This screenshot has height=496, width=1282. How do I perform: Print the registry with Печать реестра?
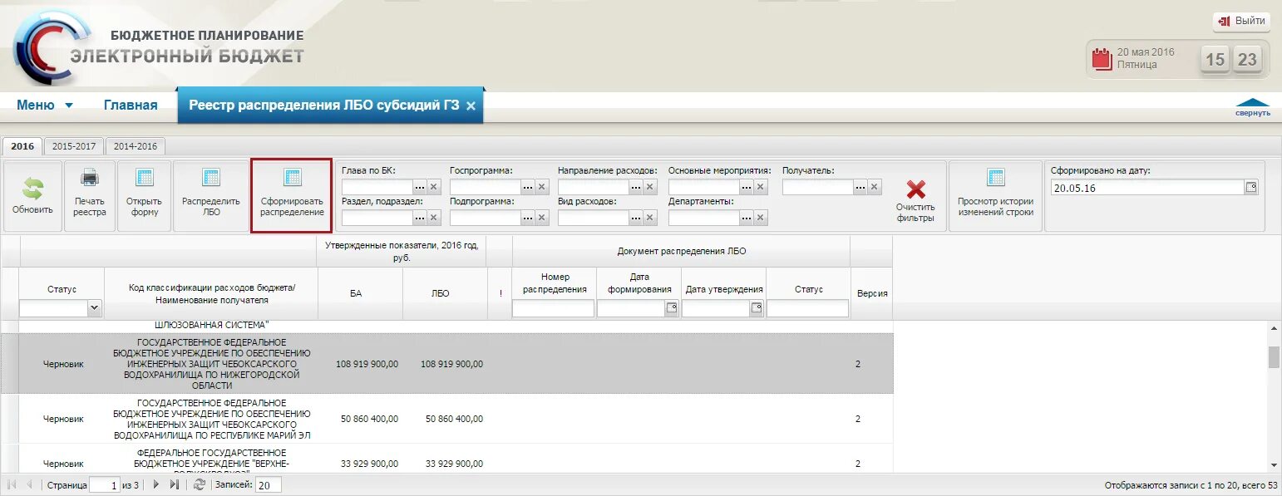pyautogui.click(x=89, y=196)
